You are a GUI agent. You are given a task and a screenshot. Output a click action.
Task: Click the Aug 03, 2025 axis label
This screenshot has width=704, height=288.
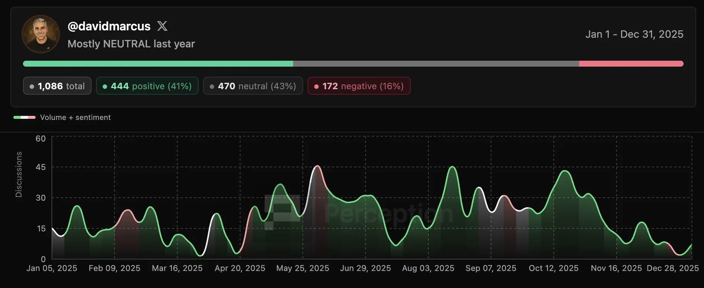[x=428, y=268]
